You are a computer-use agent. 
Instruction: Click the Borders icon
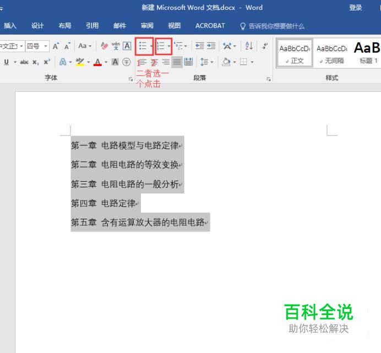(243, 62)
